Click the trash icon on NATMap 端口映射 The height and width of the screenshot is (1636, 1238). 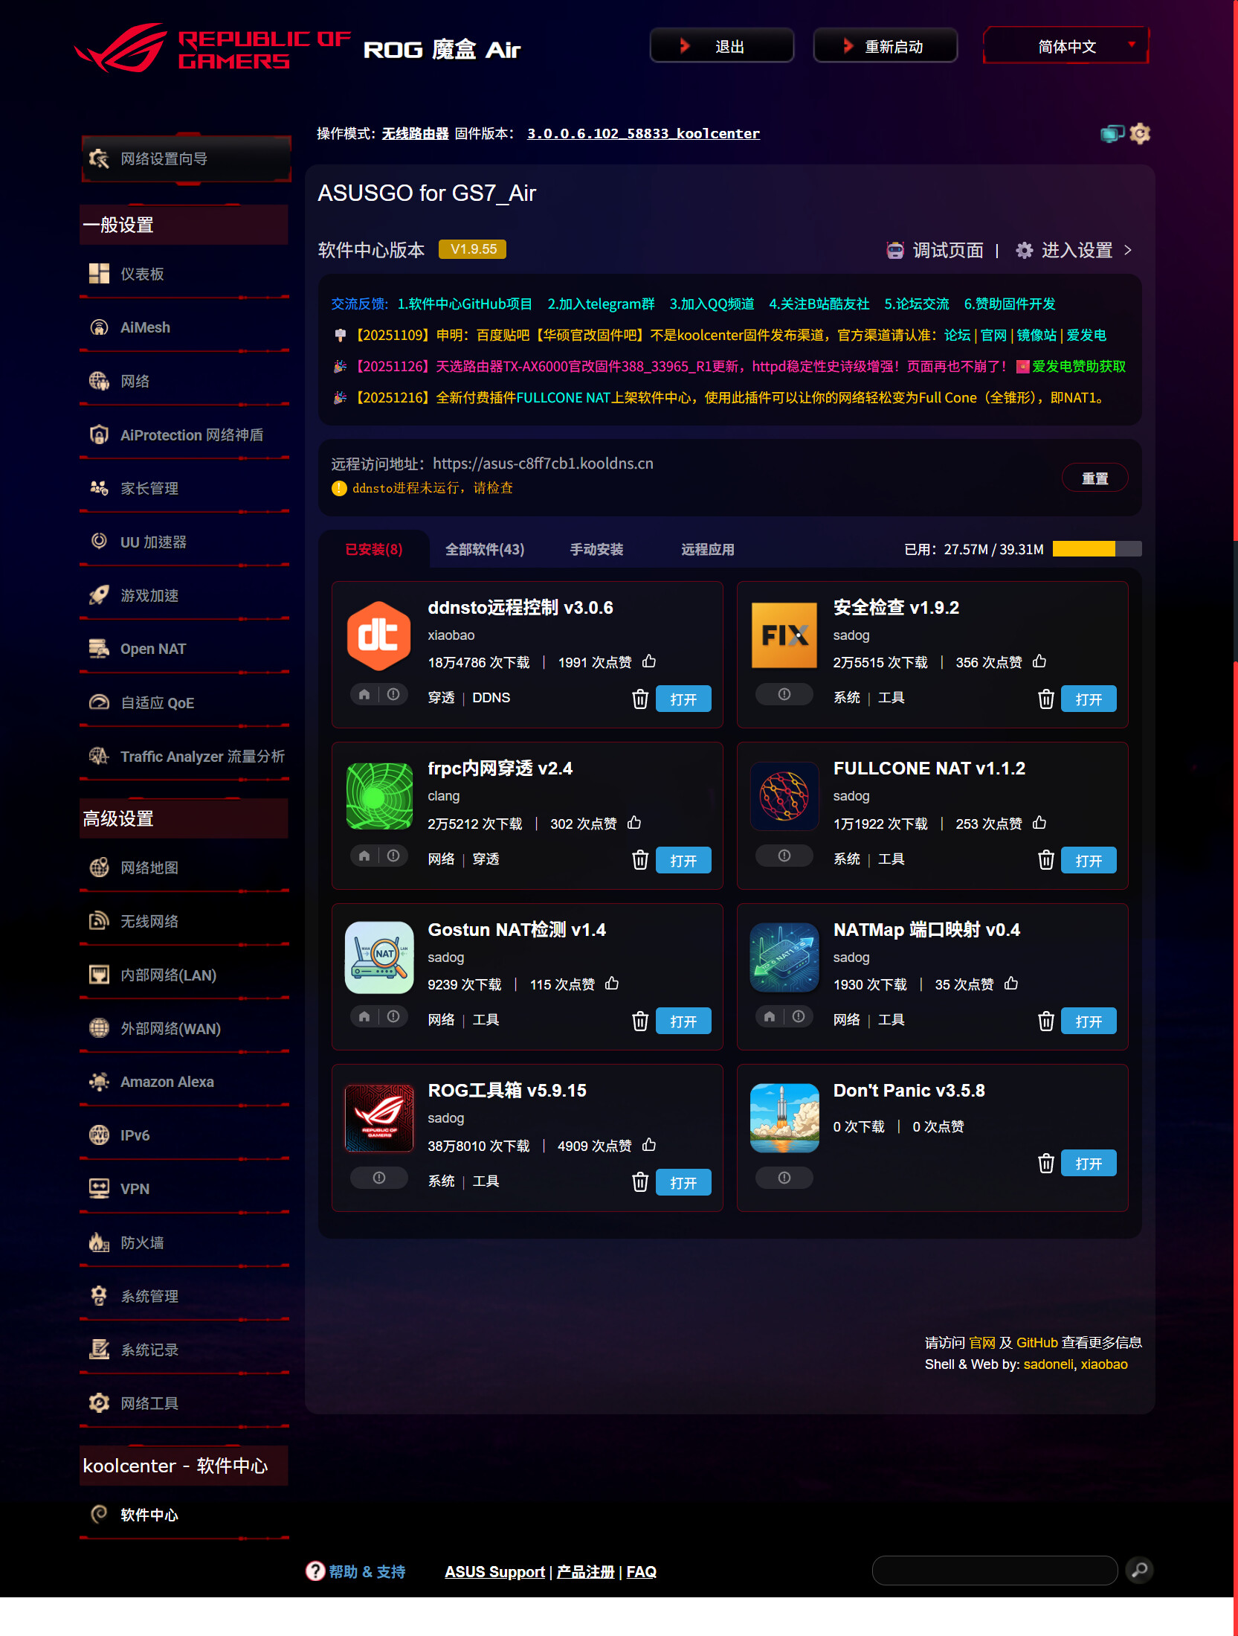pos(1046,1021)
